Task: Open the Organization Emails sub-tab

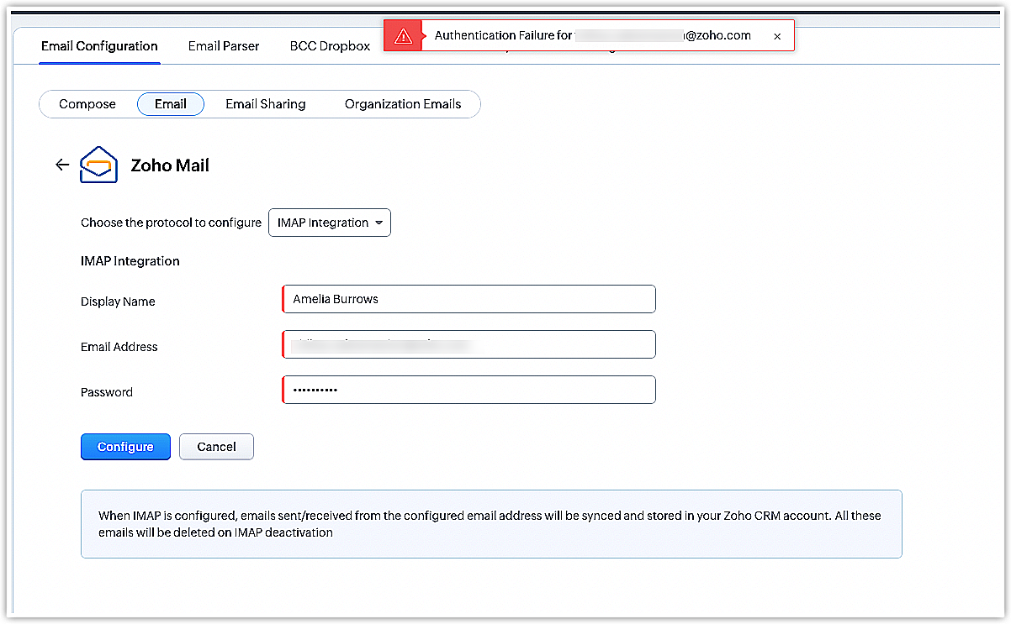Action: pyautogui.click(x=403, y=104)
